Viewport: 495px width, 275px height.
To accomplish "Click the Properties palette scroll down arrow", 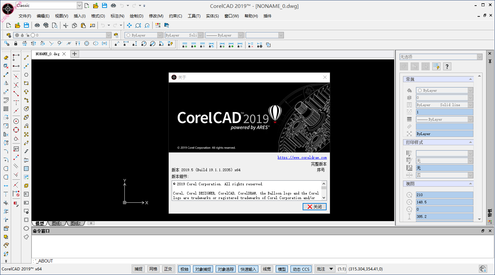I will (480, 219).
